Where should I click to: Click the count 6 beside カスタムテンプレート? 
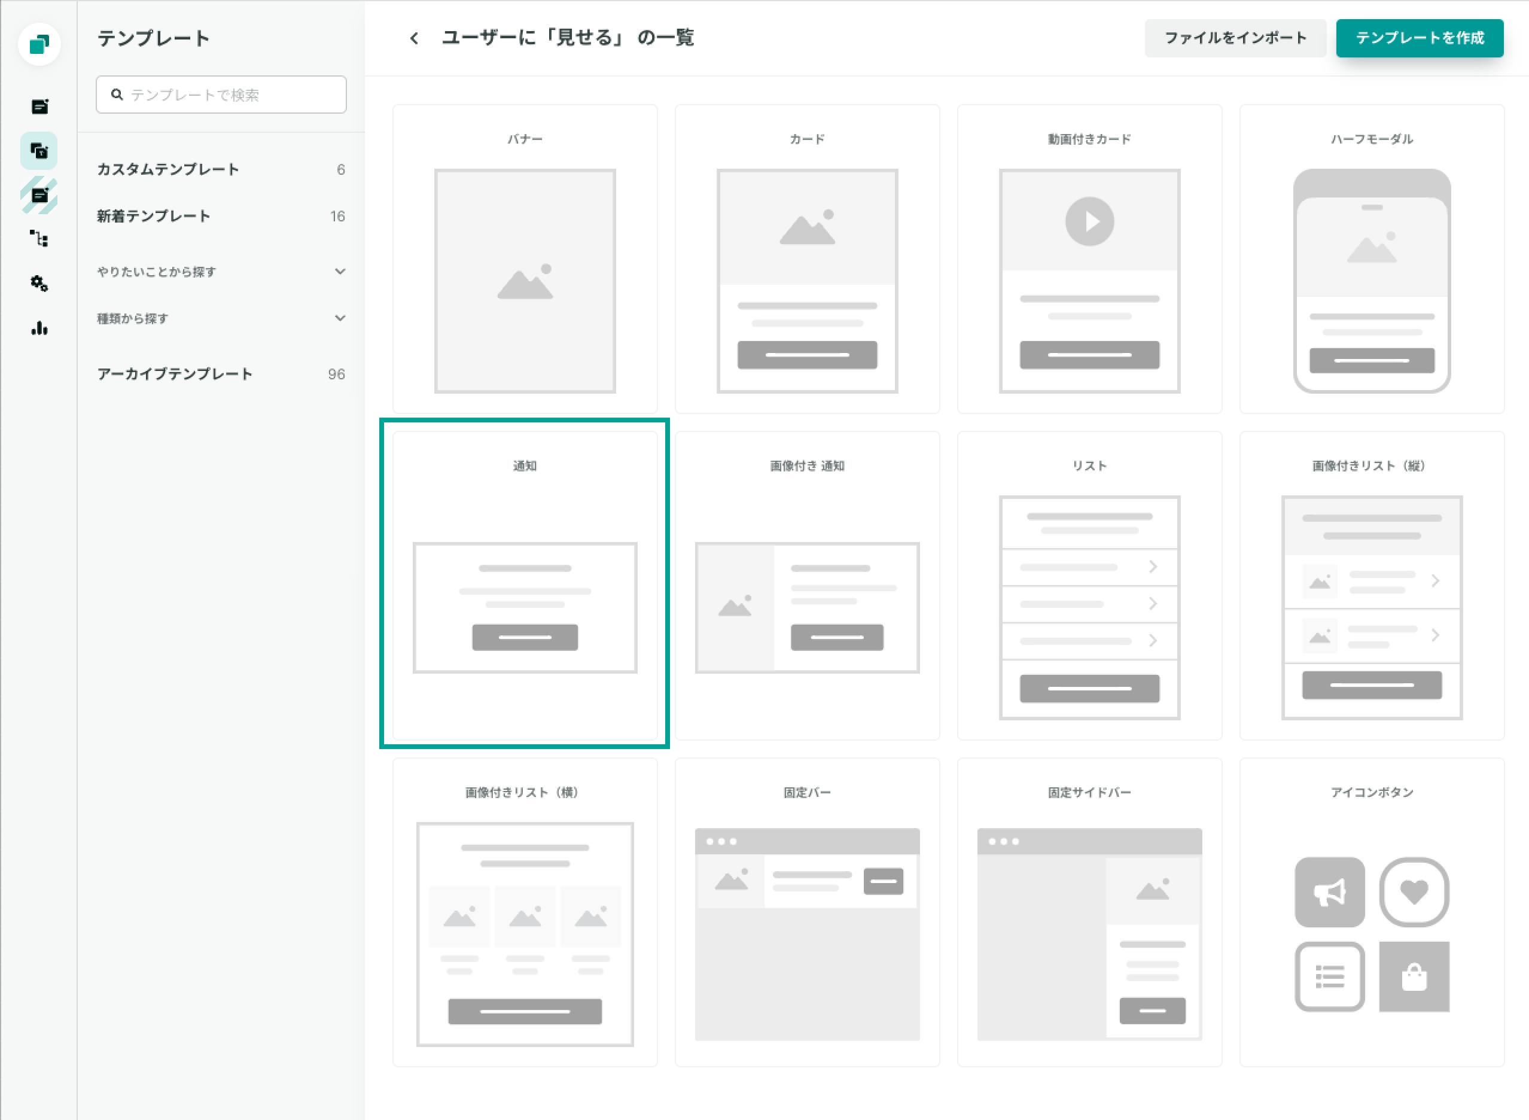[x=340, y=169]
